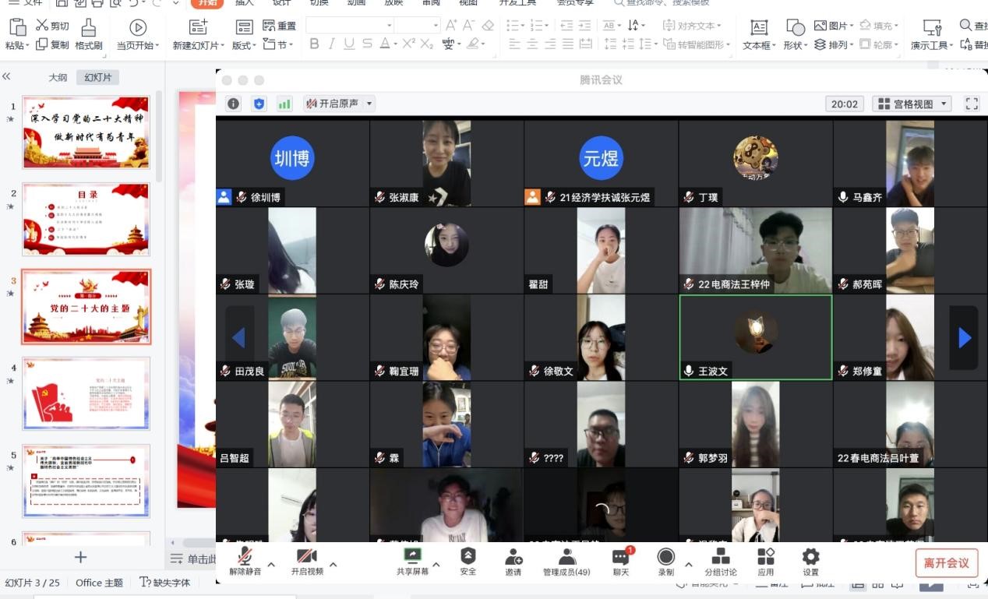
Task: Open Manage Members (管理成员) panel
Action: (566, 556)
